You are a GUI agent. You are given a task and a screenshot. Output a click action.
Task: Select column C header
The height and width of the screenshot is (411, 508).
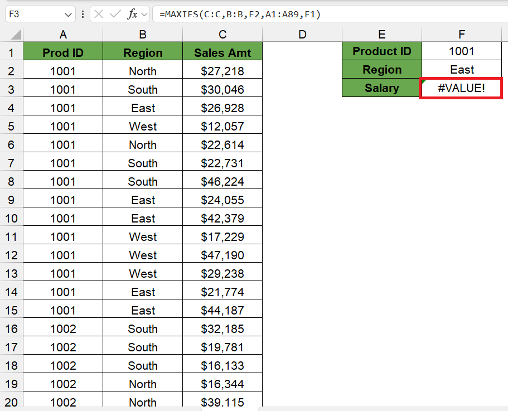(x=222, y=35)
